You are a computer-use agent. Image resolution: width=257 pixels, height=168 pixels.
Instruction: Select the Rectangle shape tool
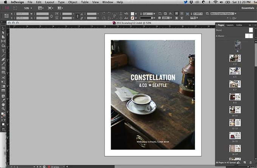tap(3, 72)
